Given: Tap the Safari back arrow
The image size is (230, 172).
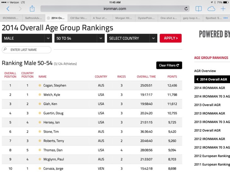Looking at the screenshot, I should pyautogui.click(x=8, y=9).
